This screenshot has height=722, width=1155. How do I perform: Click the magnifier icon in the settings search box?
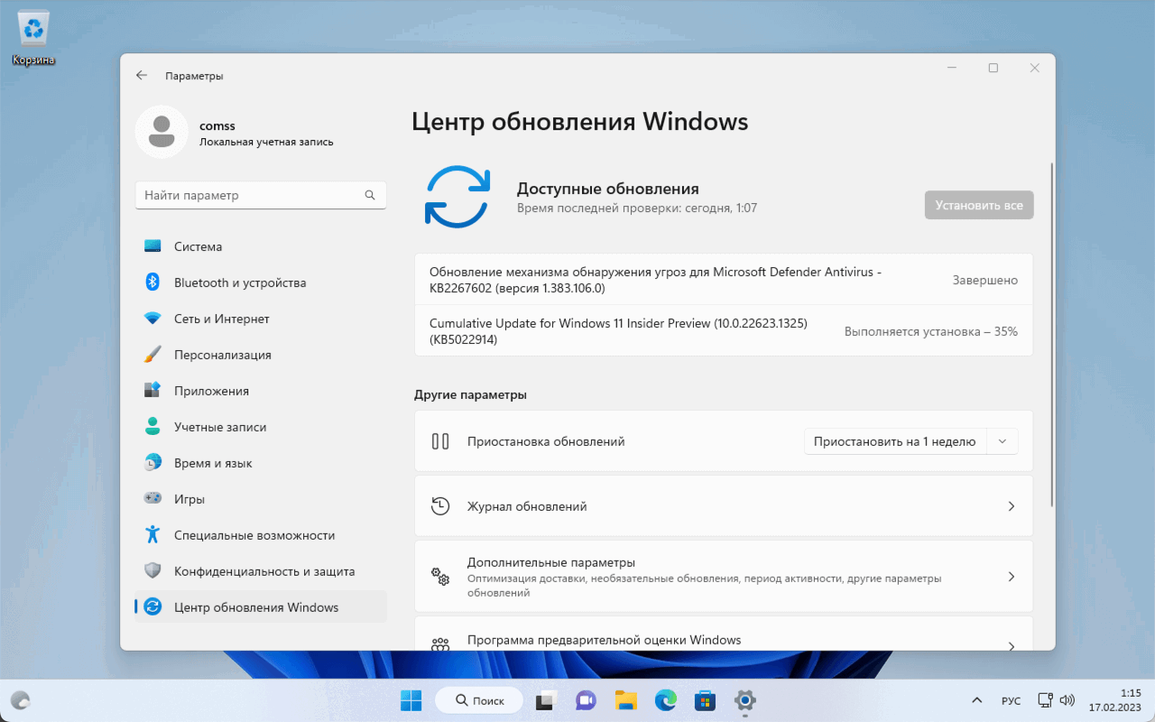[x=370, y=195]
